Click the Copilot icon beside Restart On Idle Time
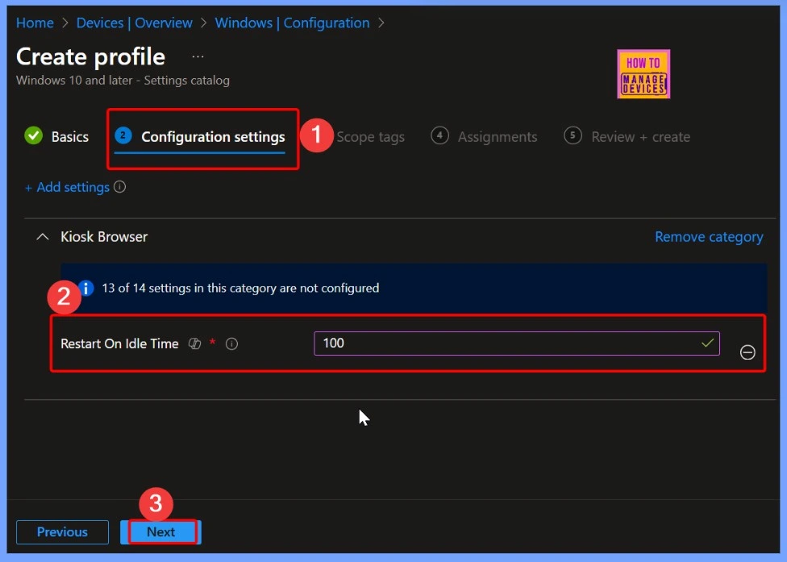787x562 pixels. pos(194,343)
